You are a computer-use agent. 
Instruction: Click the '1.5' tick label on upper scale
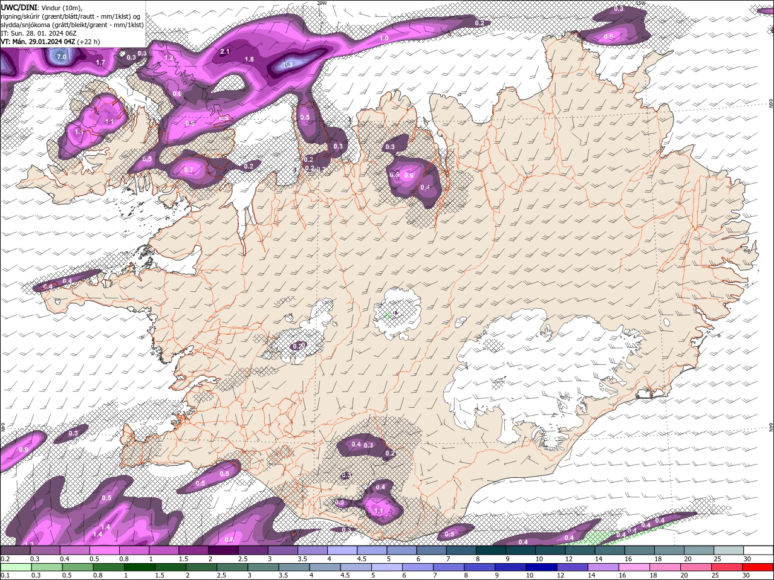click(183, 559)
